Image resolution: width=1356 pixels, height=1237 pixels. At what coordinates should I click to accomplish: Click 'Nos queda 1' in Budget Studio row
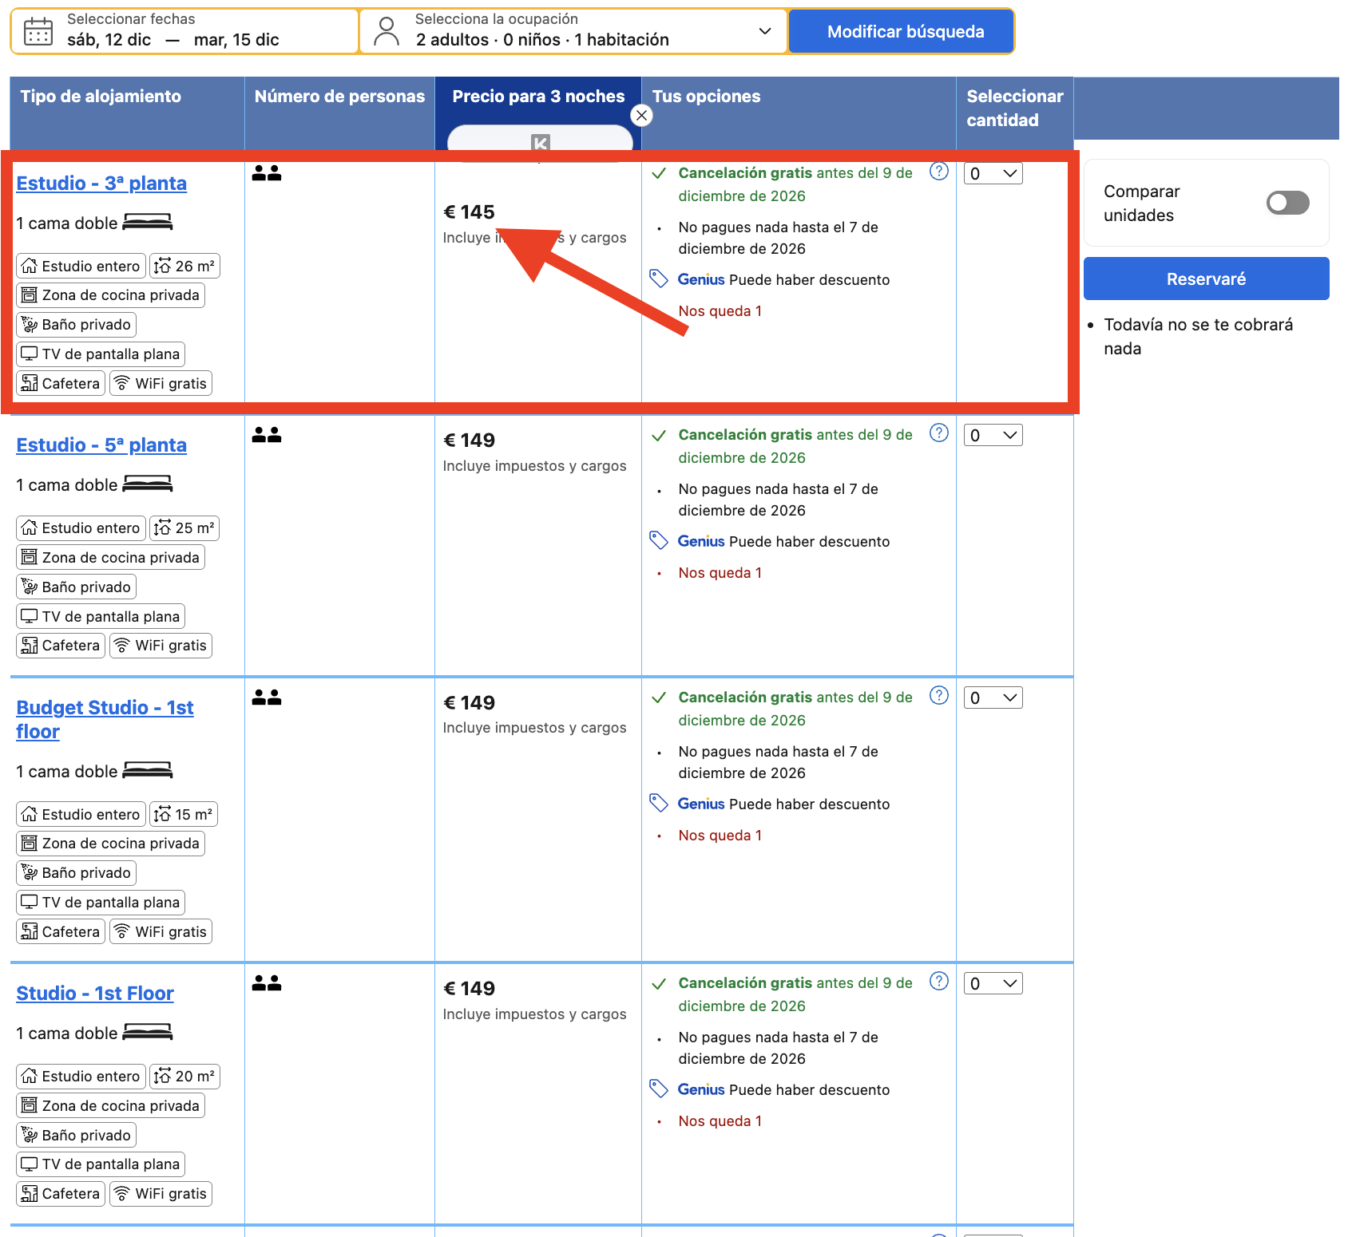[720, 835]
